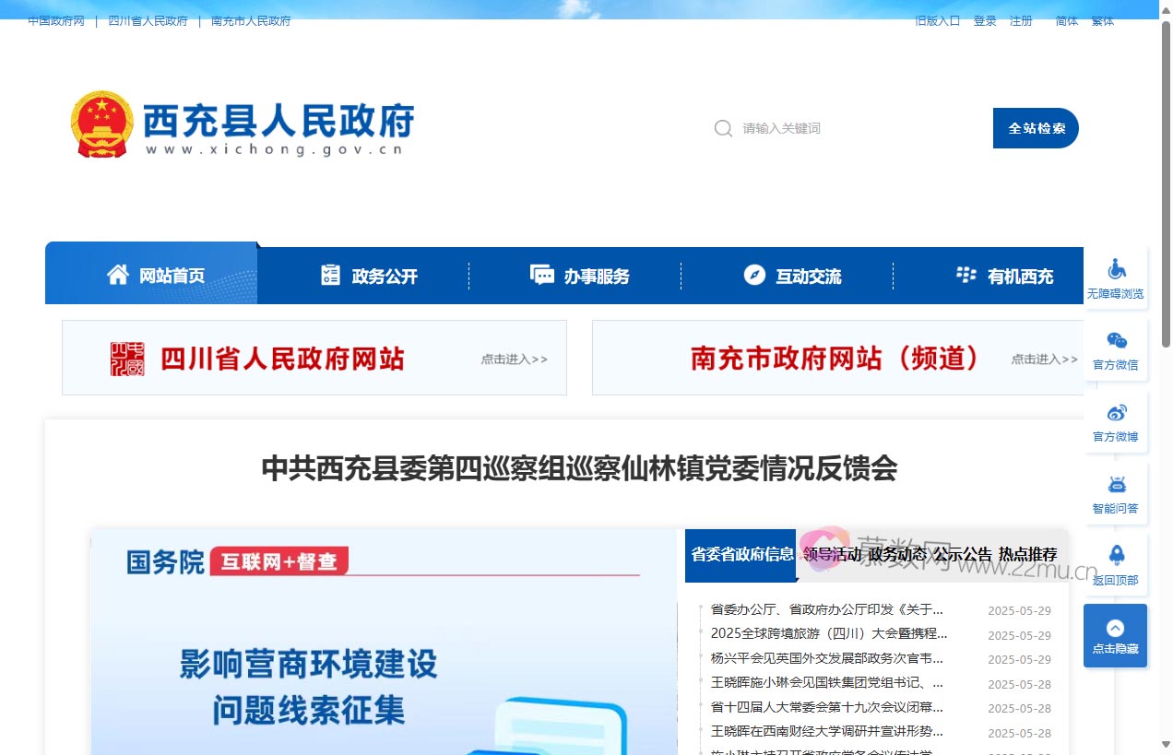Click the 智能问答 robot icon
Viewport: 1173px width, 755px height.
(x=1115, y=483)
